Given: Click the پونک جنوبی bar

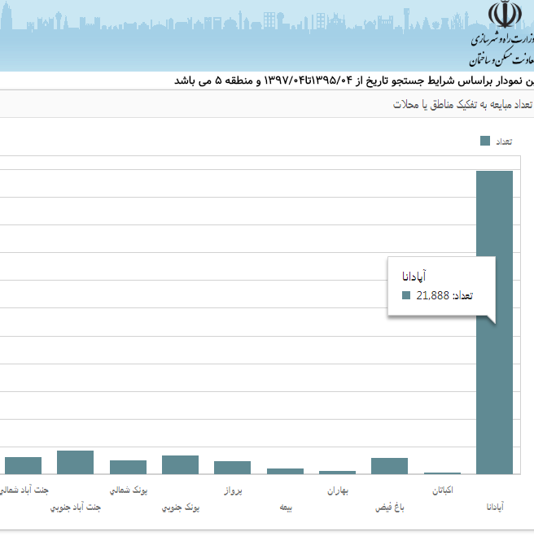Looking at the screenshot, I should click(x=180, y=464).
